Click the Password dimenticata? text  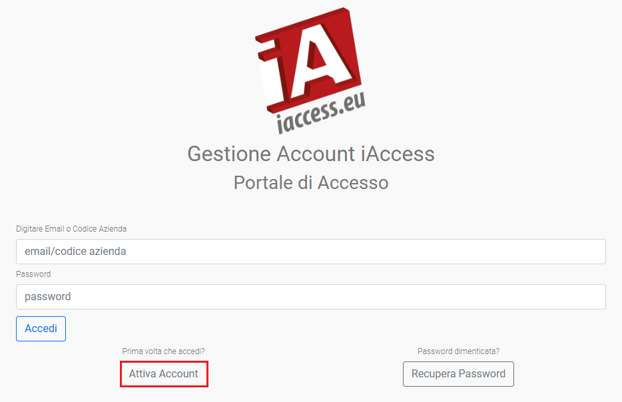pos(459,351)
